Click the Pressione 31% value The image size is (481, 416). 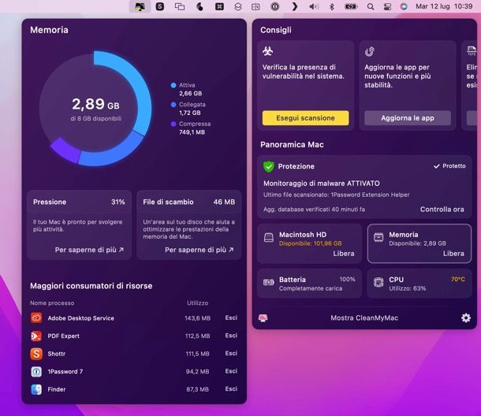pyautogui.click(x=118, y=202)
